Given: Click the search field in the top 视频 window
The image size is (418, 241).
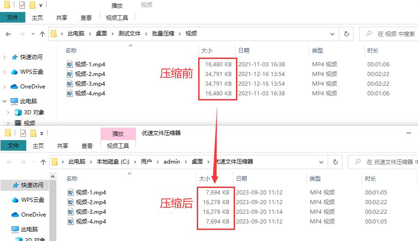Looking at the screenshot, I should point(389,34).
